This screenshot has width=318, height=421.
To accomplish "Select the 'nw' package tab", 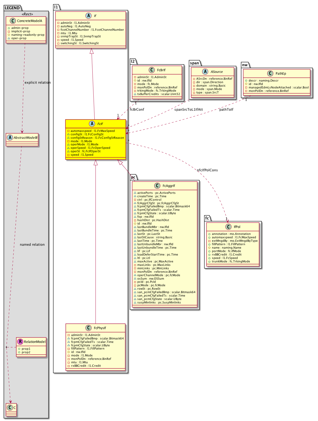I will (x=245, y=65).
